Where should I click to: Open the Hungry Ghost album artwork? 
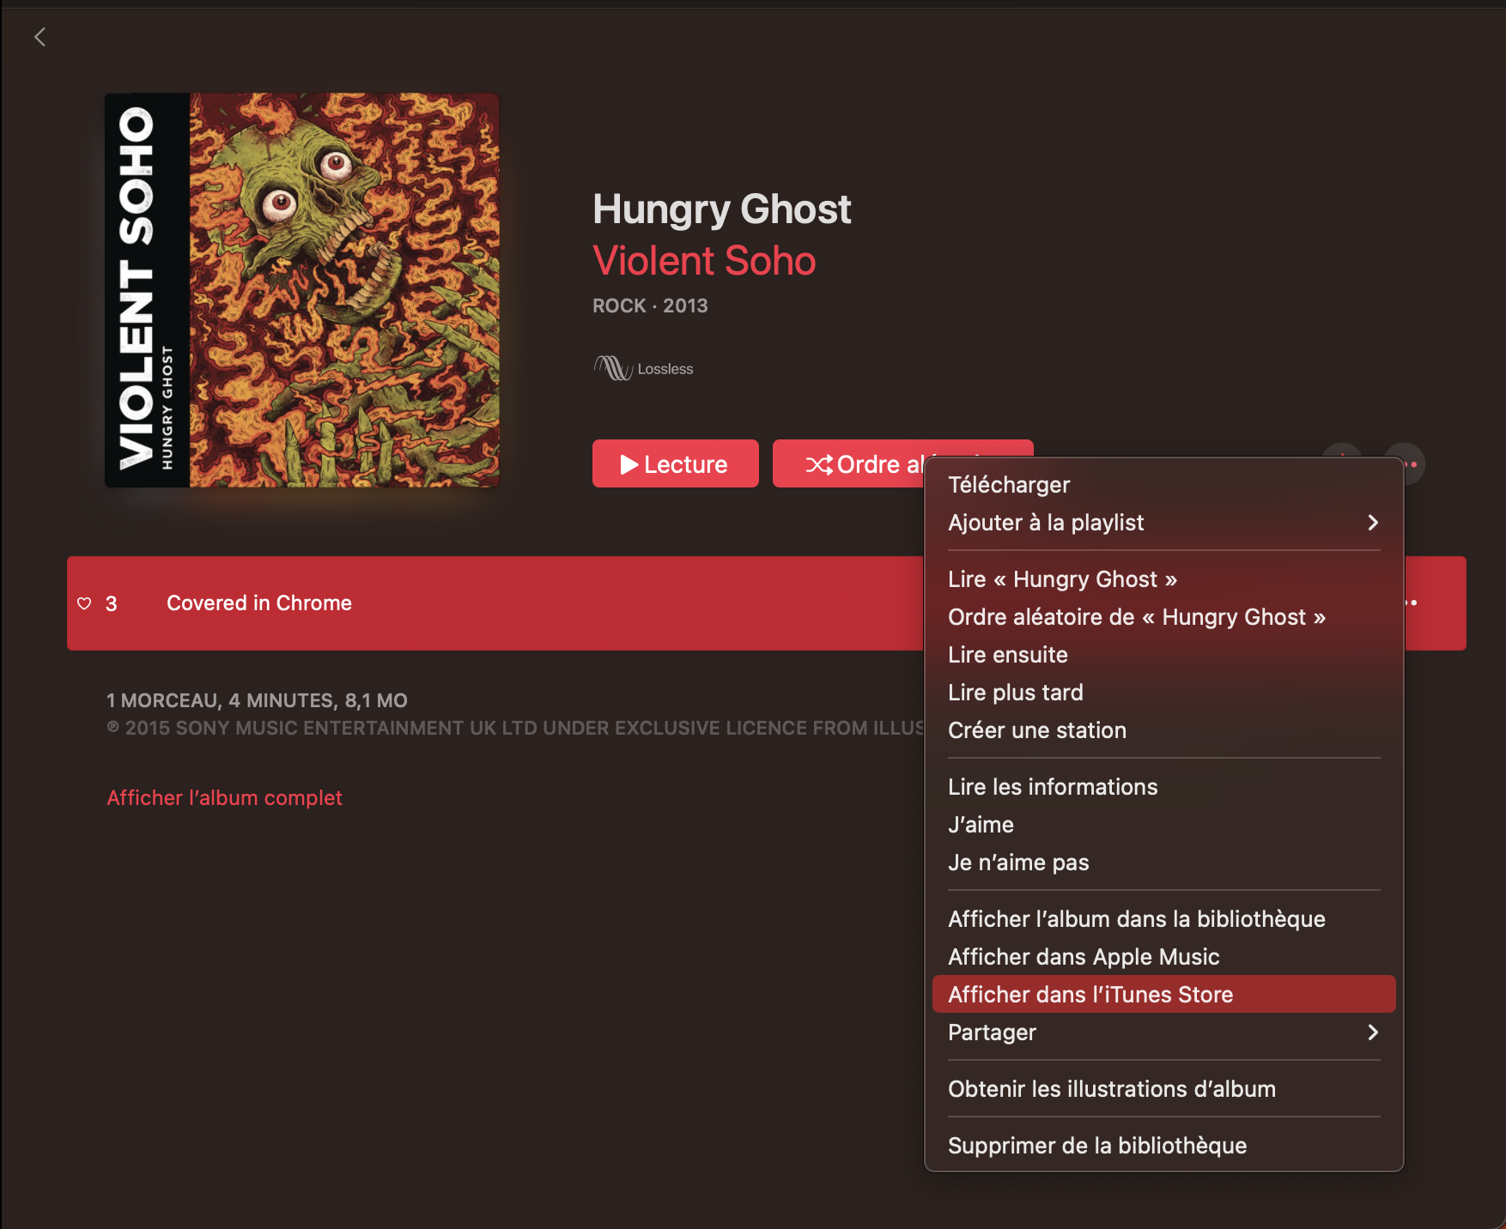click(301, 290)
